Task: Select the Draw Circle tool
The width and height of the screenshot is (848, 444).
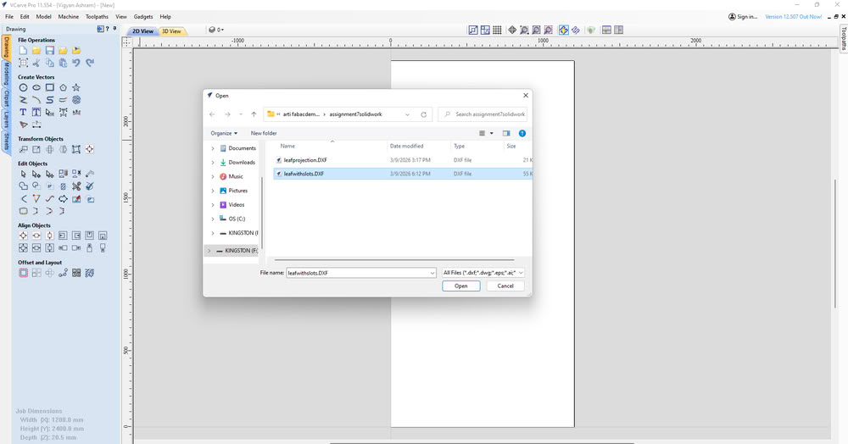Action: (x=23, y=87)
